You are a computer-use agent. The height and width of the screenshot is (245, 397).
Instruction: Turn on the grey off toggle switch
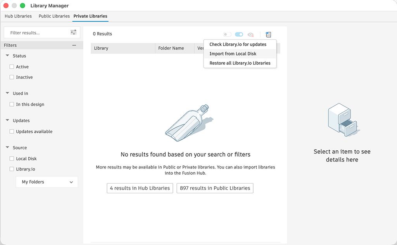227,34
